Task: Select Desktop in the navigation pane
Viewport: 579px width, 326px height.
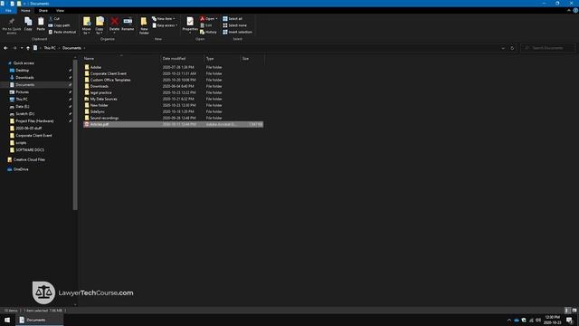Action: click(x=22, y=71)
